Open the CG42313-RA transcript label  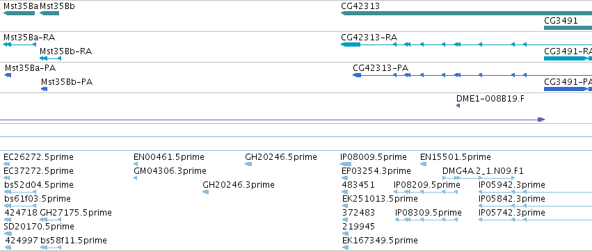point(369,38)
